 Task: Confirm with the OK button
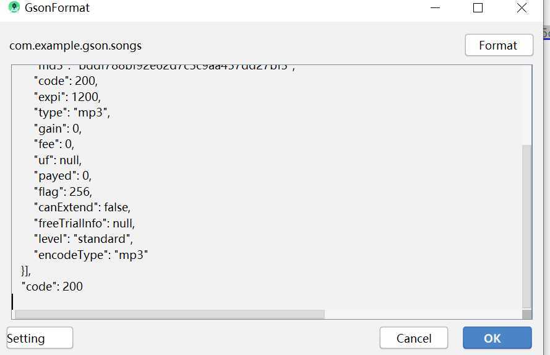497,338
